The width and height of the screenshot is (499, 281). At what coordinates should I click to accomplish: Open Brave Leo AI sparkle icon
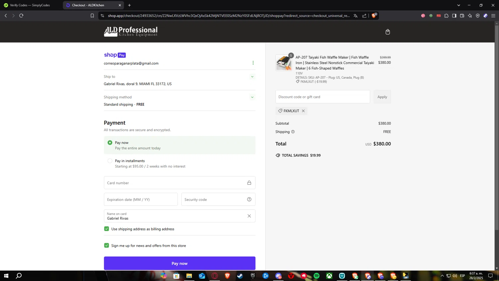pyautogui.click(x=470, y=16)
